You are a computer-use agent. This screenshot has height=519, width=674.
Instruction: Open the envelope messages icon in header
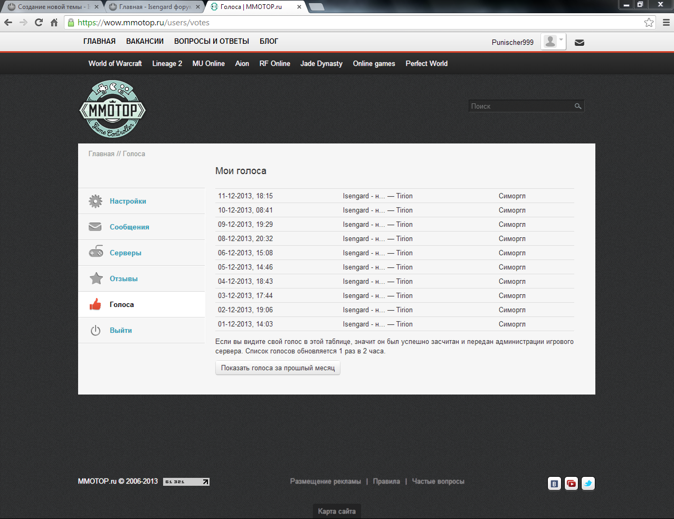coord(579,43)
